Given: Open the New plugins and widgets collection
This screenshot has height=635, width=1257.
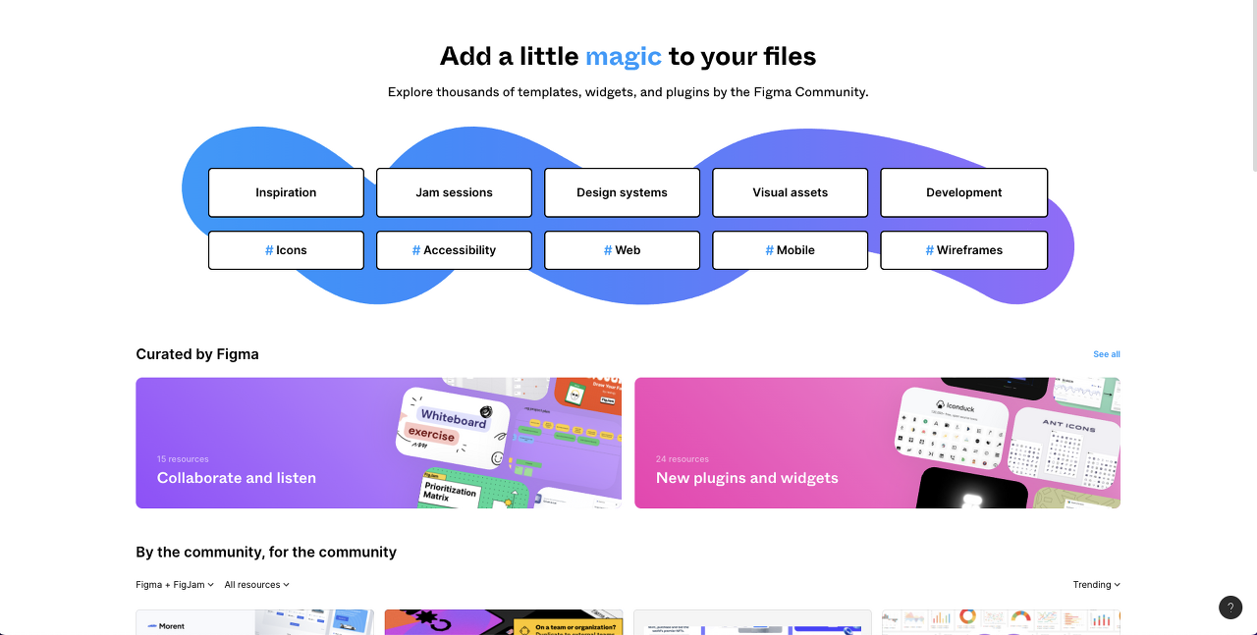Looking at the screenshot, I should pyautogui.click(x=877, y=443).
